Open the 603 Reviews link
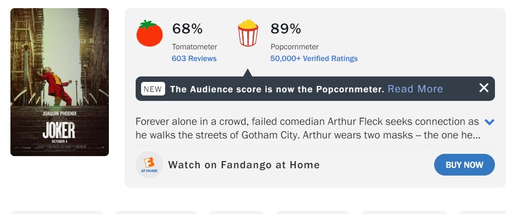The image size is (514, 214). (x=194, y=58)
